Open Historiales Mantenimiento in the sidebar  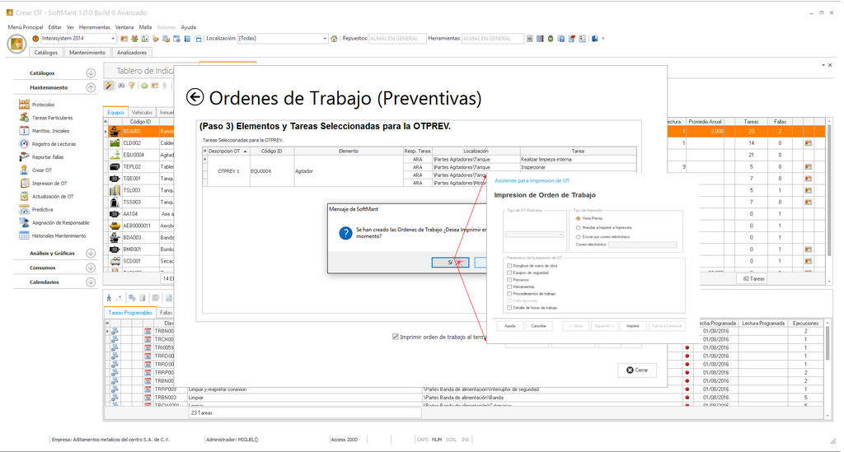(x=58, y=235)
